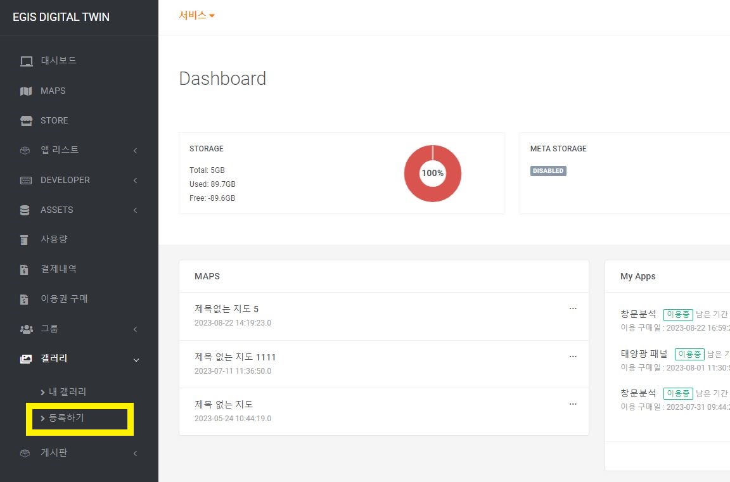The image size is (730, 482).
Task: Click the ASSETS database icon
Action: click(25, 210)
